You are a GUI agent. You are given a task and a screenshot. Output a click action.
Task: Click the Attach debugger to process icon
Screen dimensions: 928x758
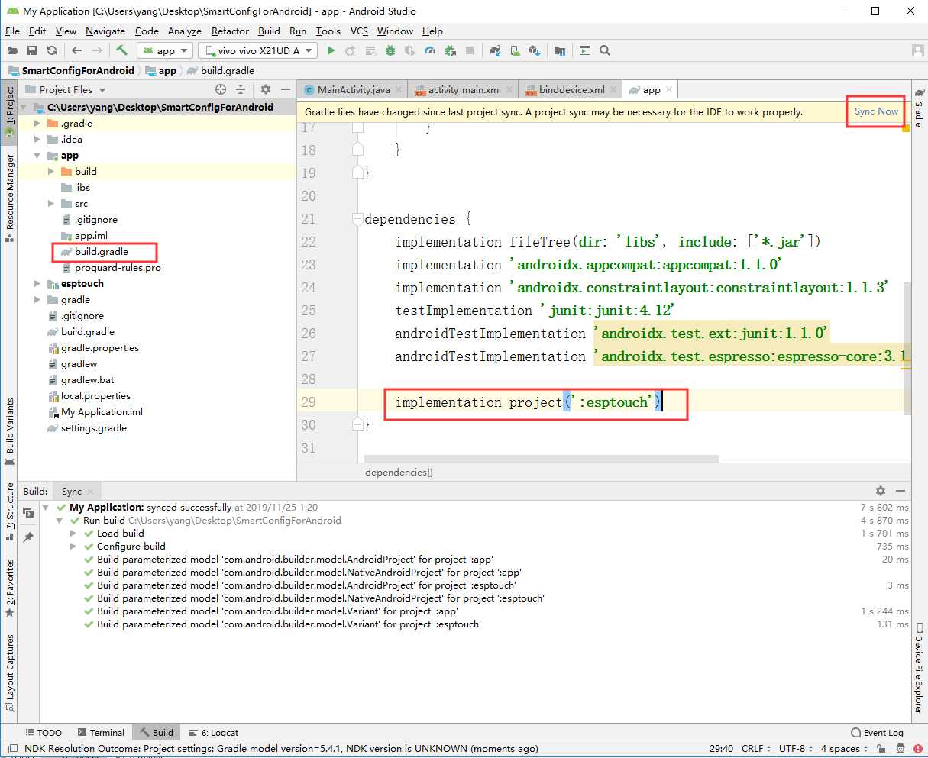(x=450, y=50)
